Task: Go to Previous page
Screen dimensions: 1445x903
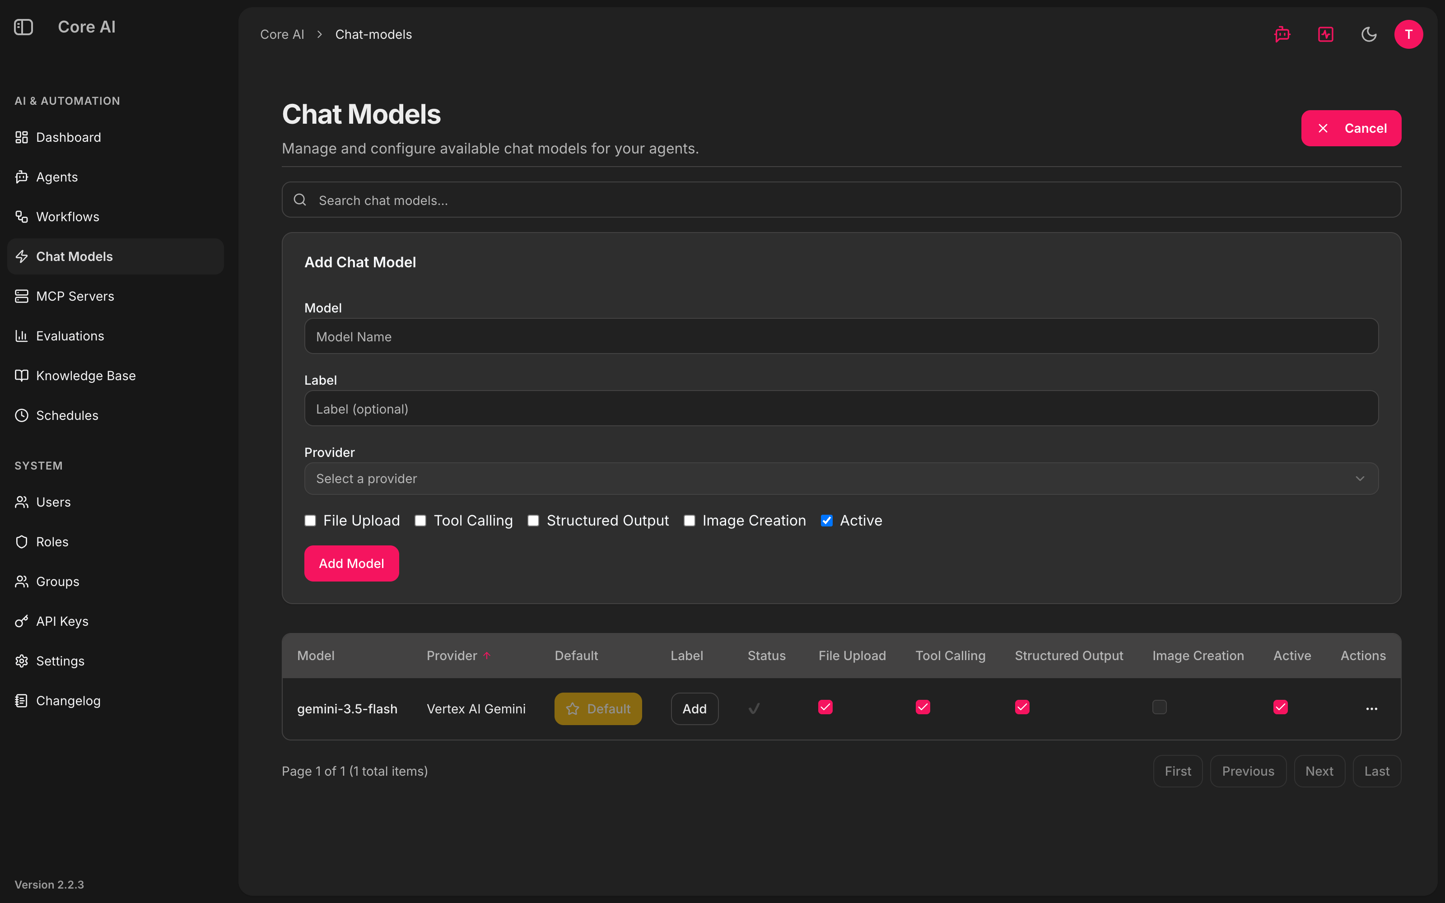Action: click(1248, 771)
